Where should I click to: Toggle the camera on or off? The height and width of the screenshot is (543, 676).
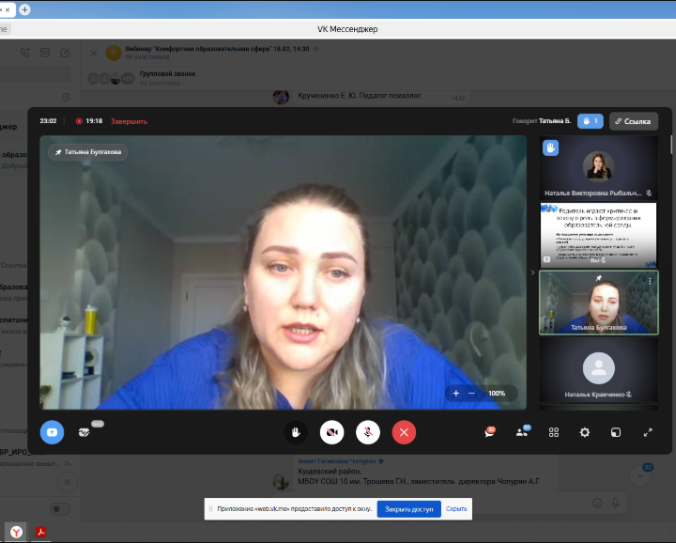point(331,432)
